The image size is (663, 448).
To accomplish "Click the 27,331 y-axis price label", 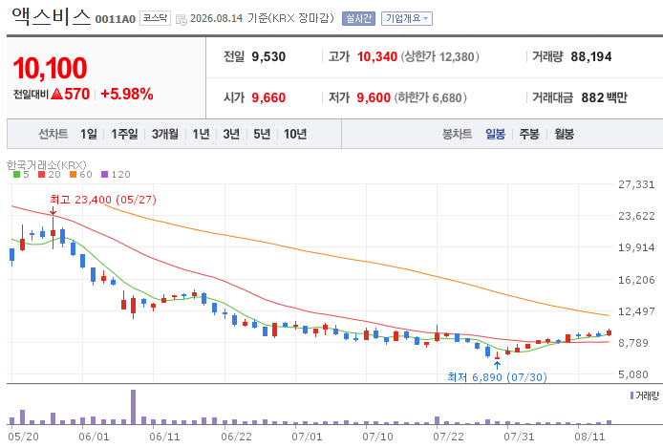I will coord(636,184).
